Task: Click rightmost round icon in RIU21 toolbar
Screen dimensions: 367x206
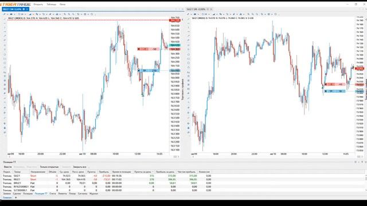Action: pyautogui.click(x=92, y=14)
